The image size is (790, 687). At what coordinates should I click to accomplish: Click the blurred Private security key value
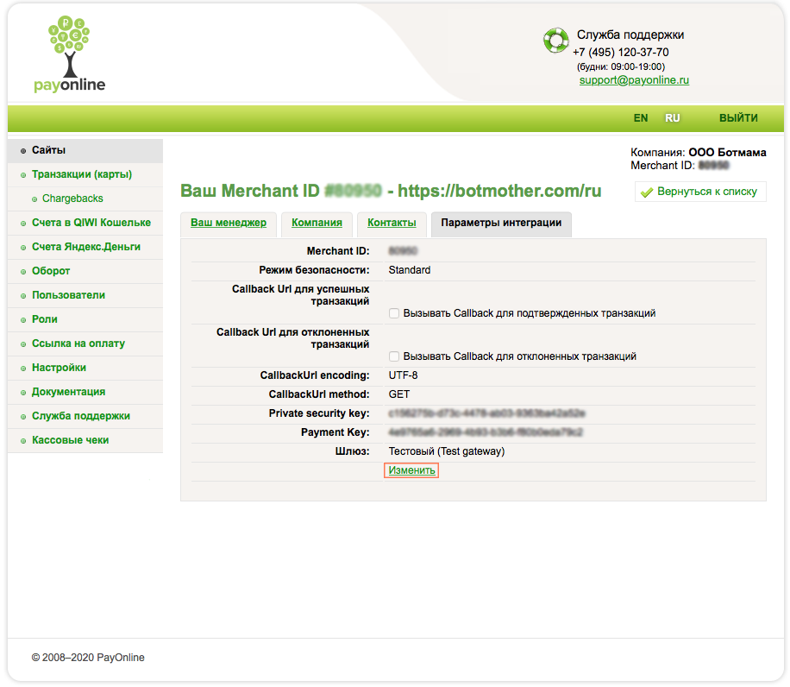point(486,413)
